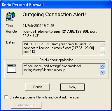Click down arrow in Details scrollbar
This screenshot has width=112, height=111.
(102, 53)
